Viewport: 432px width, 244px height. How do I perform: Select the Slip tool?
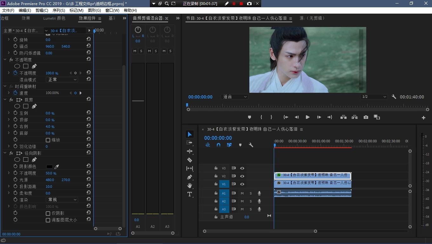[x=190, y=168]
